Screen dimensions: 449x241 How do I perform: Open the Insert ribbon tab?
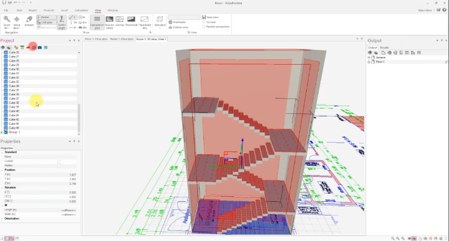(x=64, y=11)
